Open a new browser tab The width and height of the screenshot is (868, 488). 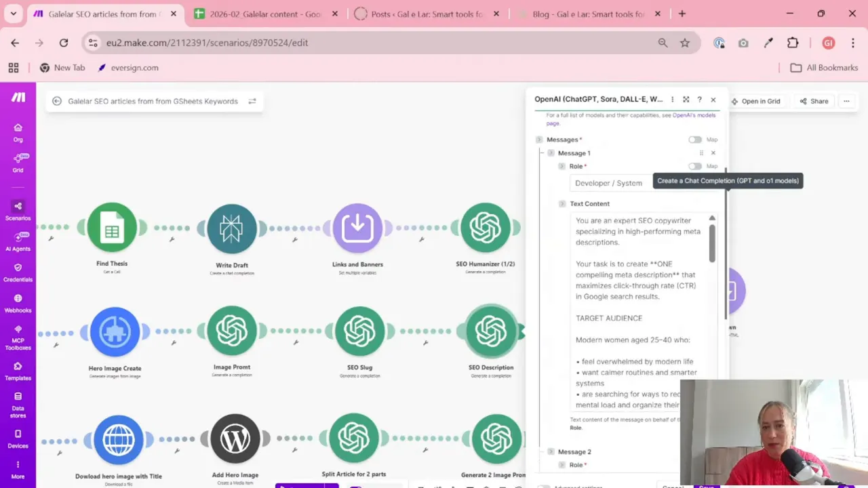(682, 14)
